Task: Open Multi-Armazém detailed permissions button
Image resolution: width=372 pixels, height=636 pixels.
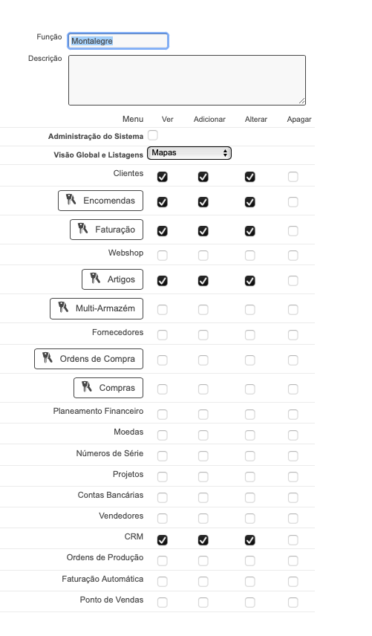Action: pyautogui.click(x=97, y=308)
